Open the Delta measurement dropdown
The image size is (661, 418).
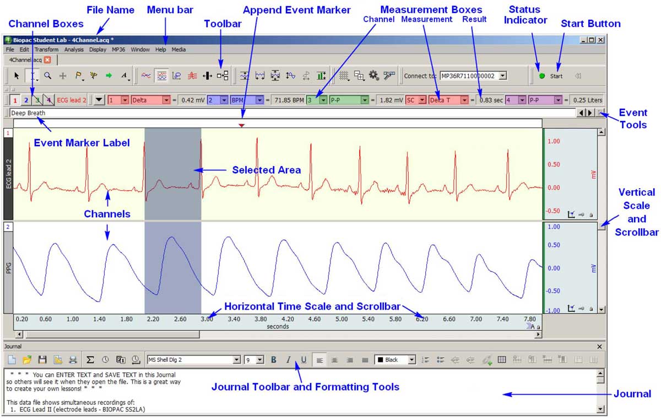click(166, 100)
